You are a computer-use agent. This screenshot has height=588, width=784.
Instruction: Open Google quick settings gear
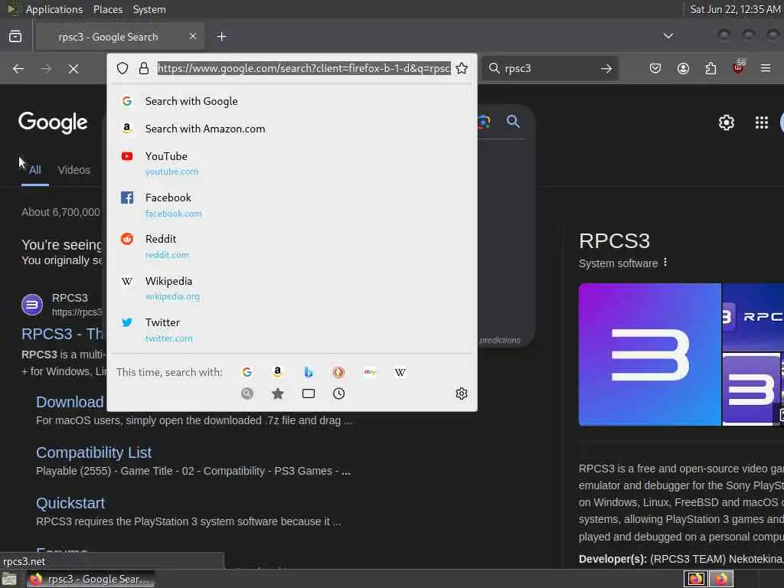coord(726,122)
